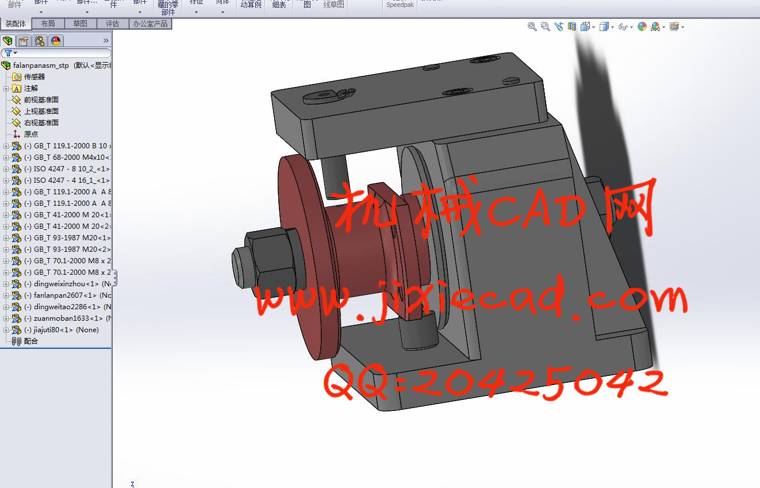Click the 配合 mates paperclip icon
Screen dimensions: 760x488
[x=17, y=341]
